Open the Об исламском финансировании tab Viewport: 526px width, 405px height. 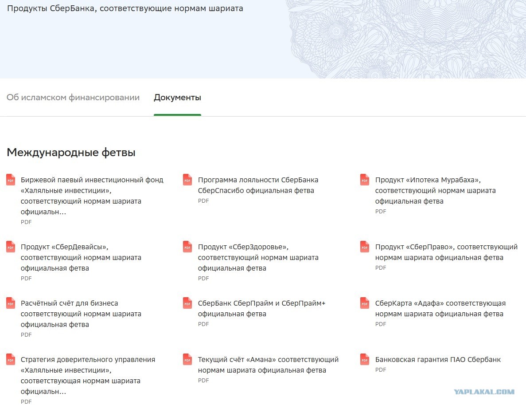point(73,98)
